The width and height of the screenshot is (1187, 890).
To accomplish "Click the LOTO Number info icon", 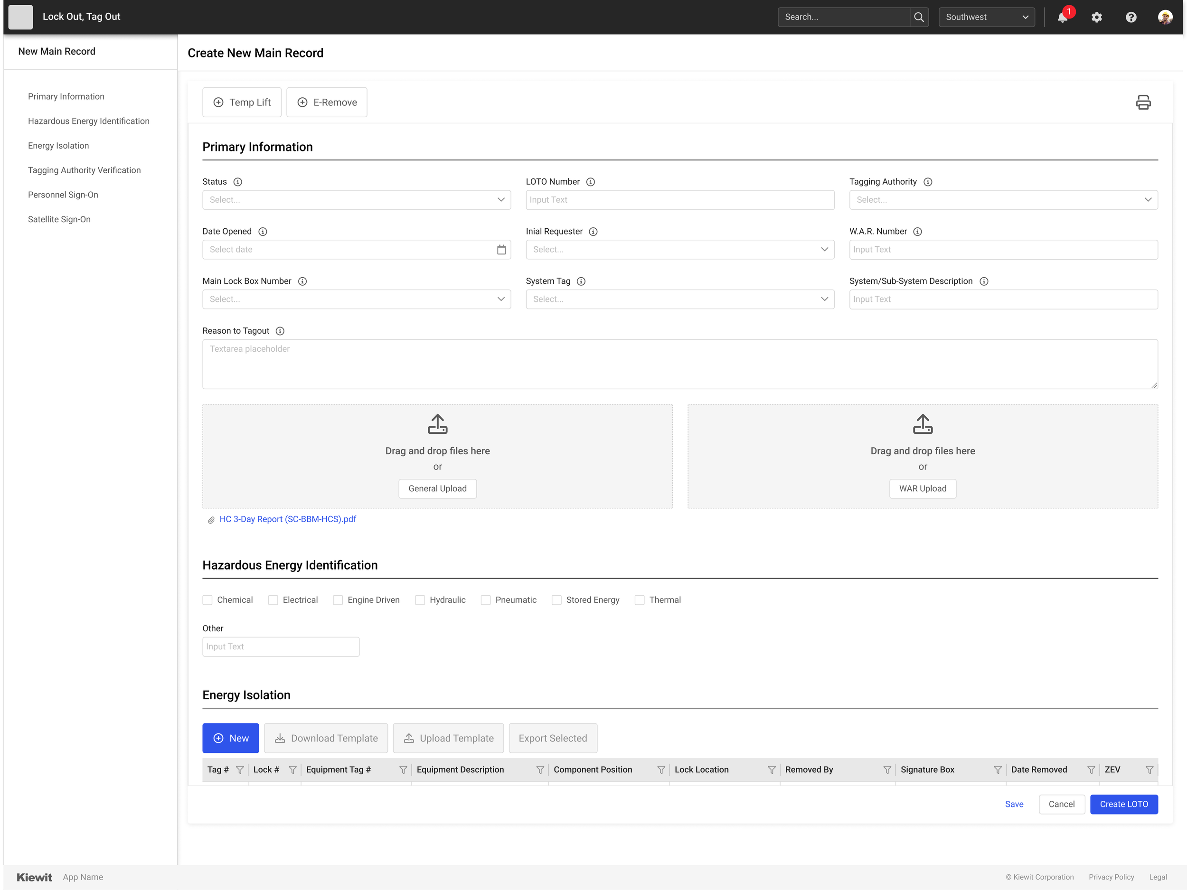I will (x=590, y=182).
